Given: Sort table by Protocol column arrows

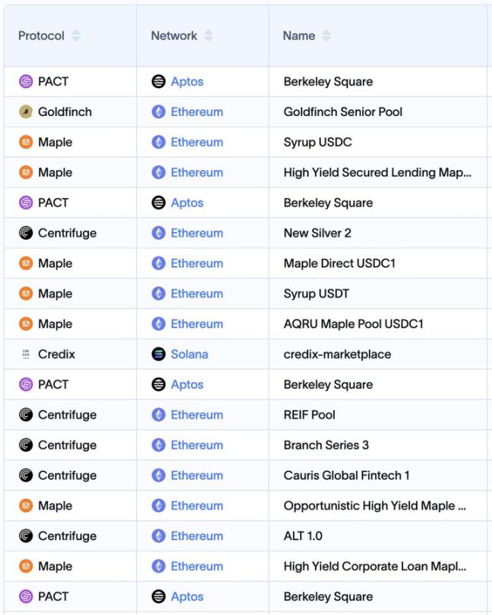Looking at the screenshot, I should pos(76,36).
